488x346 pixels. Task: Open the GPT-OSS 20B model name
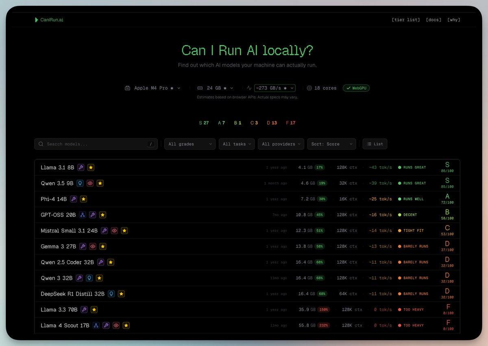pyautogui.click(x=58, y=215)
